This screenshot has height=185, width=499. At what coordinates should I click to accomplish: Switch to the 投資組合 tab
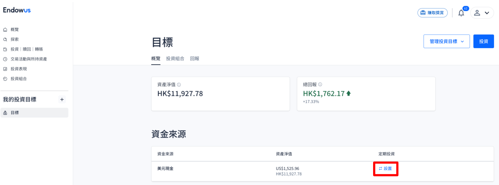175,59
